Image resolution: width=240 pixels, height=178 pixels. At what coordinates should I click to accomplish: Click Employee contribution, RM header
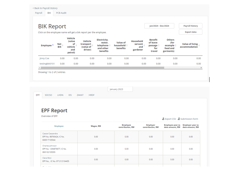pos(126,126)
